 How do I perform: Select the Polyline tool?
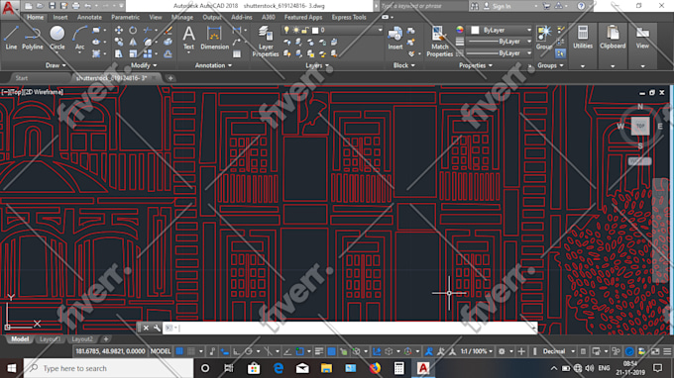coord(33,38)
